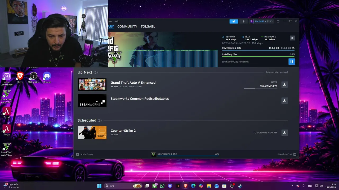339x190 pixels.
Task: Open upper FiveM desktop shortcut
Action: pos(7,113)
